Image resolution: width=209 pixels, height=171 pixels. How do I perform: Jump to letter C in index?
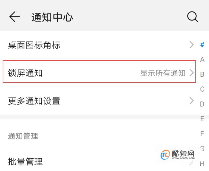point(202,89)
